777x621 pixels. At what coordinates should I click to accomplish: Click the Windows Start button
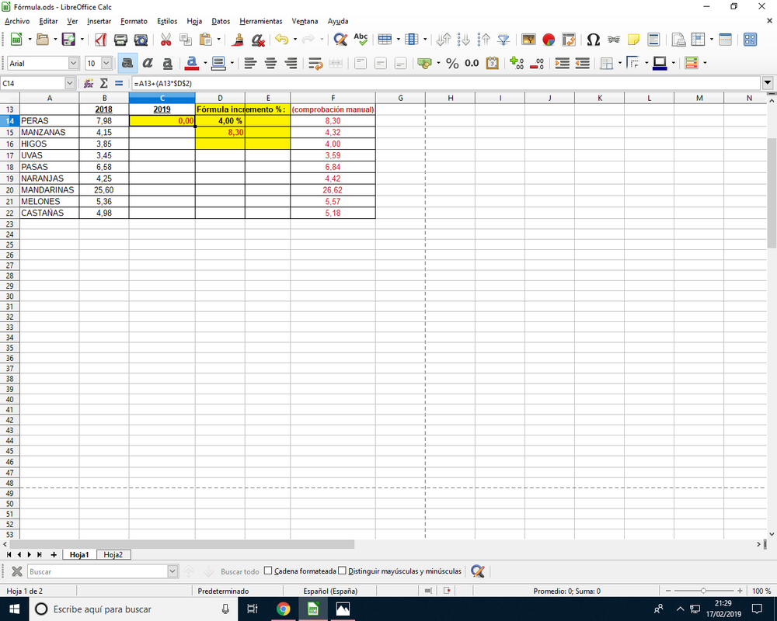pos(14,609)
